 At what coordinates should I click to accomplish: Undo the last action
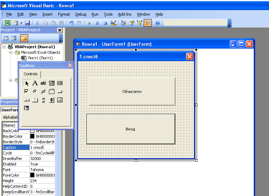click(72, 23)
